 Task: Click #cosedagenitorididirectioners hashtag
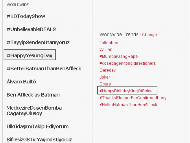(x=128, y=63)
